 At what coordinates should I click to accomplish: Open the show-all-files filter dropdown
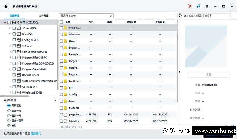(86, 16)
